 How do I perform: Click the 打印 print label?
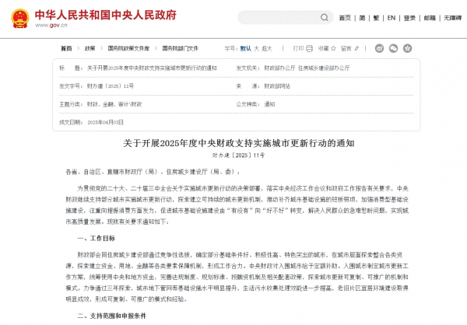pos(298,48)
